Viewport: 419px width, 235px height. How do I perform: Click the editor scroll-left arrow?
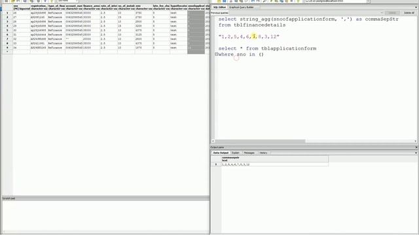coord(213,141)
